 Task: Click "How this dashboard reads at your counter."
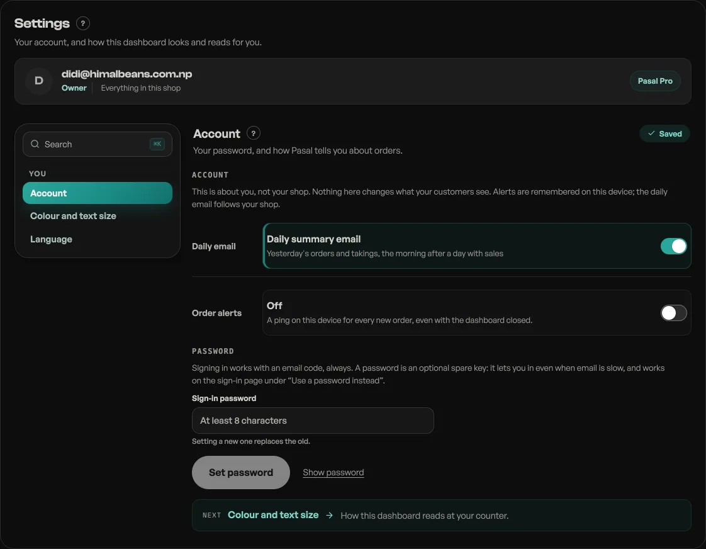[425, 516]
